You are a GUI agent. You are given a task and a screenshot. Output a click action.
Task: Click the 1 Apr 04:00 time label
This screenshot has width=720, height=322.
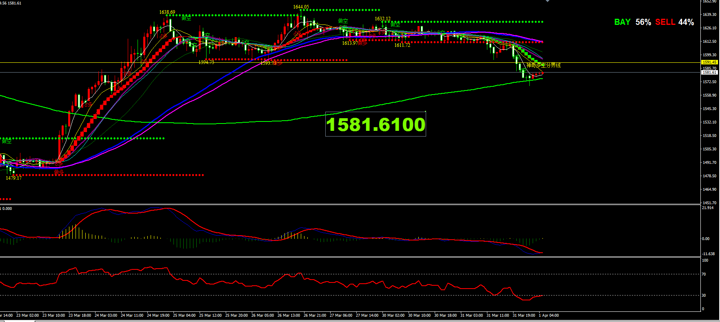pyautogui.click(x=549, y=315)
